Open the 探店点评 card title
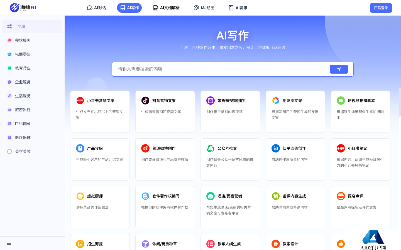 (x=356, y=196)
